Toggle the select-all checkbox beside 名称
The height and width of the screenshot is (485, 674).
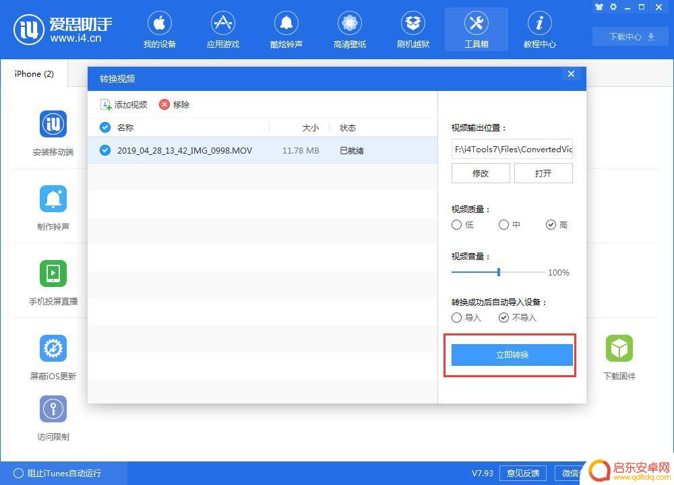[105, 127]
